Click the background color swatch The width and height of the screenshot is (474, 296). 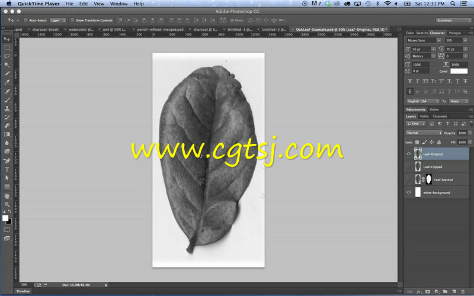point(9,222)
